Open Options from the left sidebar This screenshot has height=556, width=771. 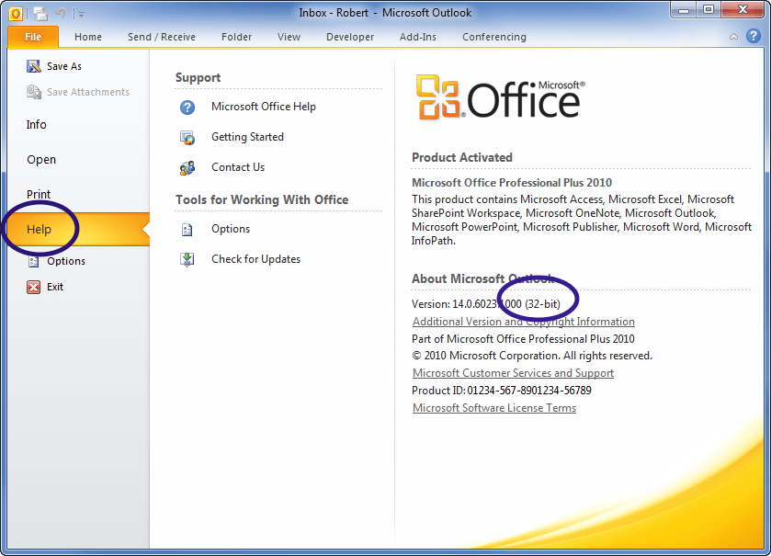(x=66, y=261)
